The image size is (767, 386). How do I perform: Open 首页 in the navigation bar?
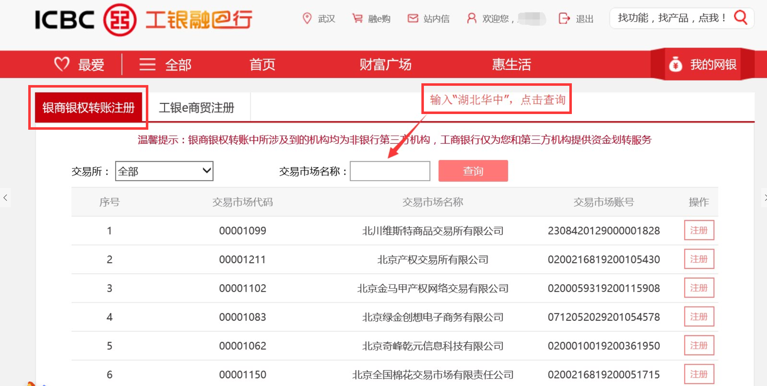pyautogui.click(x=262, y=64)
